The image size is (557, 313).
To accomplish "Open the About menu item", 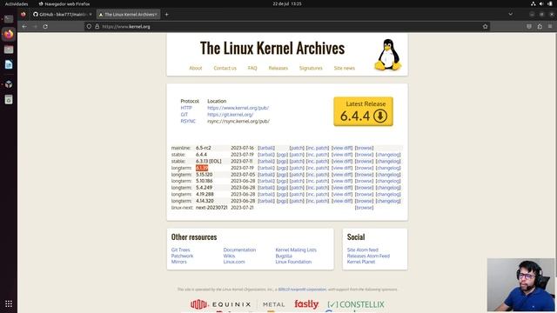I will [x=195, y=68].
